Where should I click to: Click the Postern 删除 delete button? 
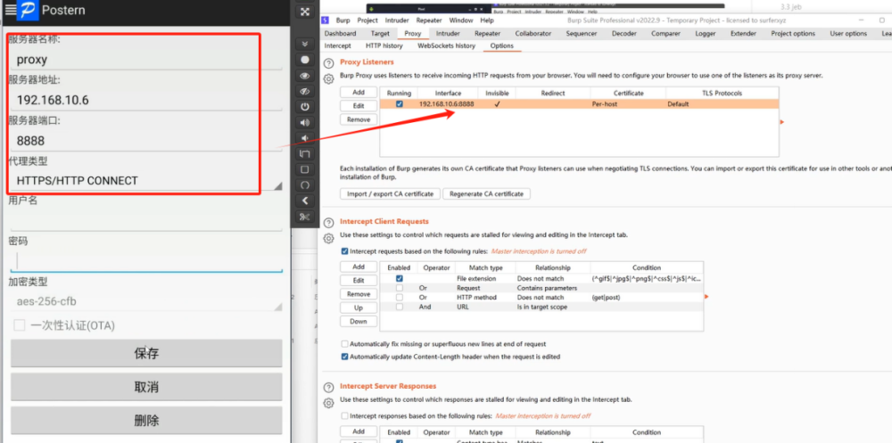click(146, 421)
